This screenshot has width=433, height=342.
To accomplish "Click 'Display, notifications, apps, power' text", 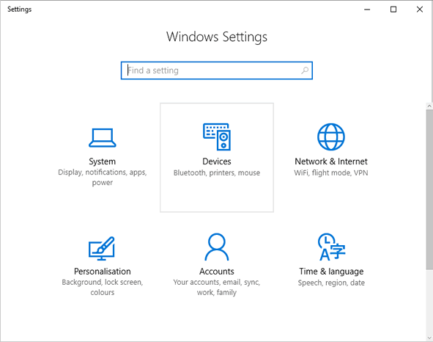I will 102,178.
